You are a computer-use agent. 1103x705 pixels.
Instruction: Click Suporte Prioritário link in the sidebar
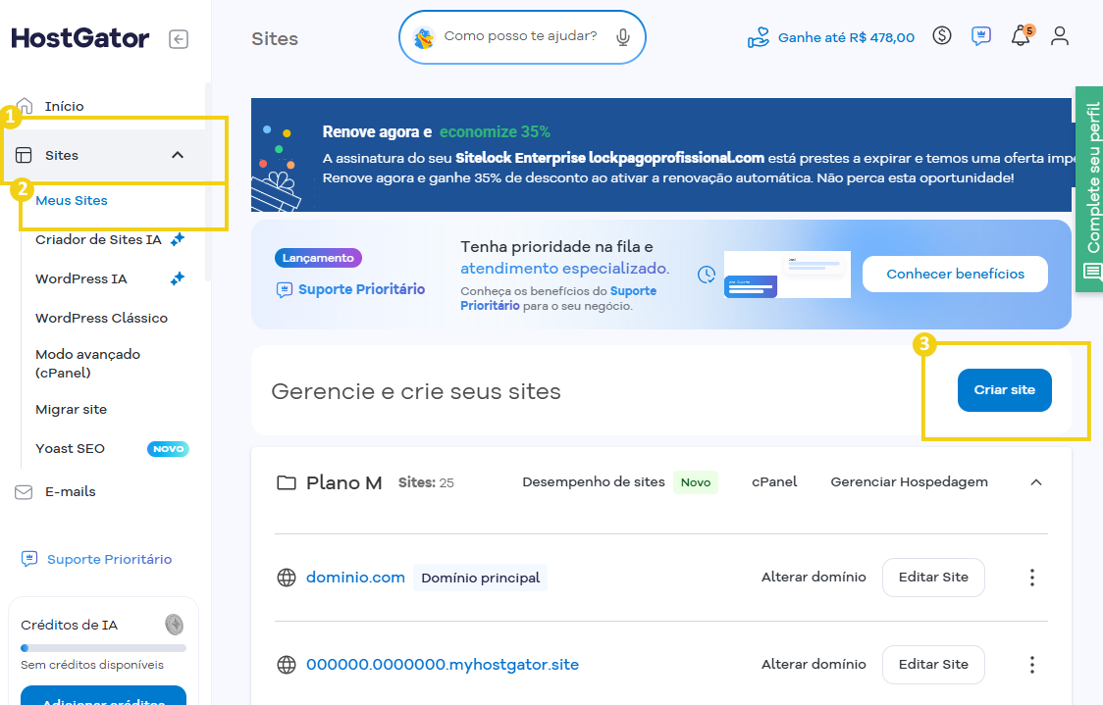109,560
